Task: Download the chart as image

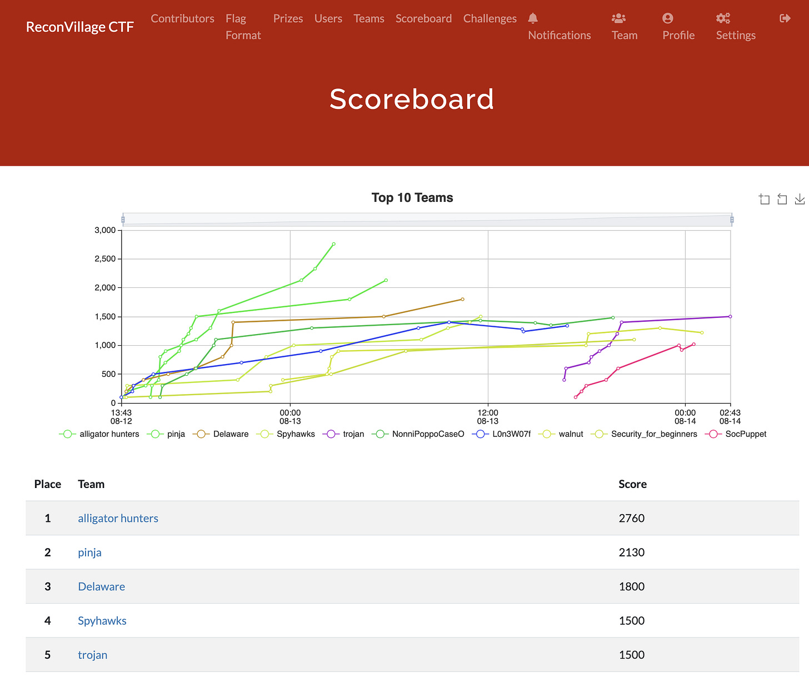Action: [x=800, y=199]
